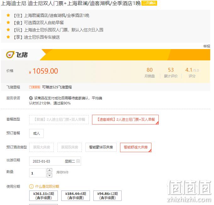This screenshot has height=205, width=214.
Task: Click the 库存9件 stock text
Action: [x=62, y=172]
